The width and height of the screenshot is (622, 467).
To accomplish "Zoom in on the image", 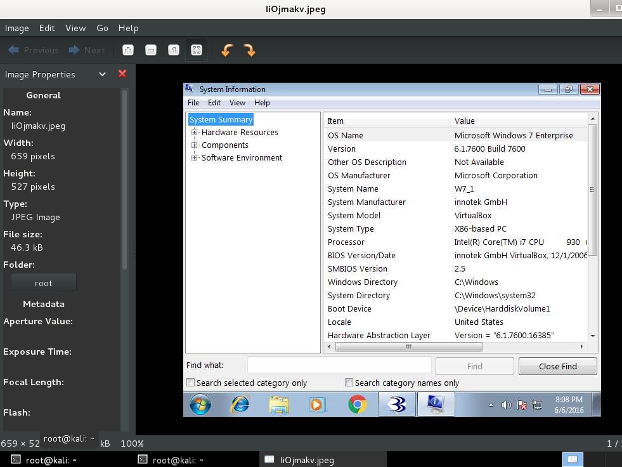I will point(127,50).
